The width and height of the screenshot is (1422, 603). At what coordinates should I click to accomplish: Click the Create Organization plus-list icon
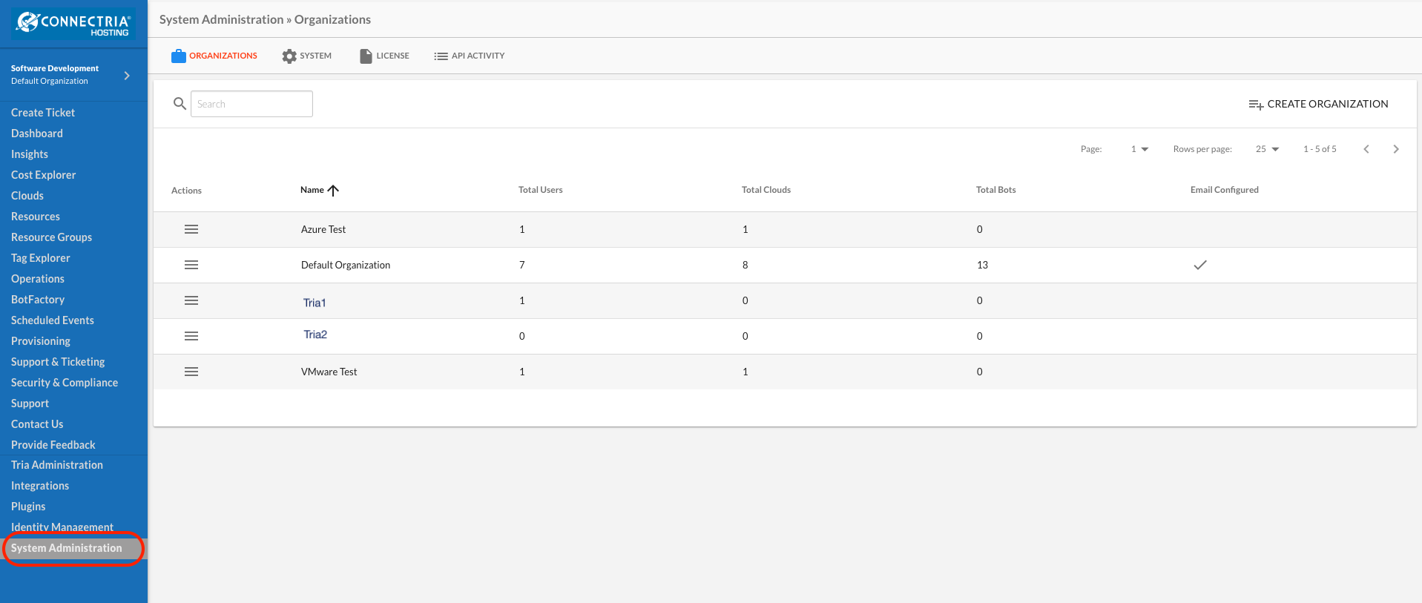click(1256, 105)
